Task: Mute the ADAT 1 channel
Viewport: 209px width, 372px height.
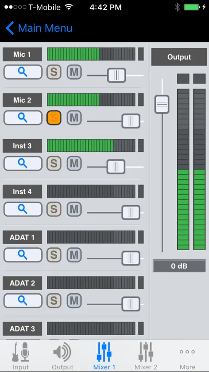Action: tap(74, 255)
